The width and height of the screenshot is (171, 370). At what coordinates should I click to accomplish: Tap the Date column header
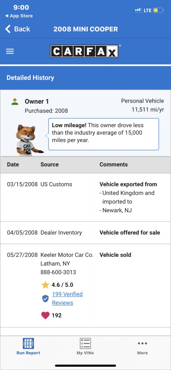[x=13, y=164]
